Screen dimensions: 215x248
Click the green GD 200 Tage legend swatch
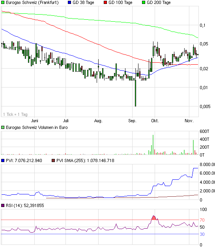coord(144,2)
